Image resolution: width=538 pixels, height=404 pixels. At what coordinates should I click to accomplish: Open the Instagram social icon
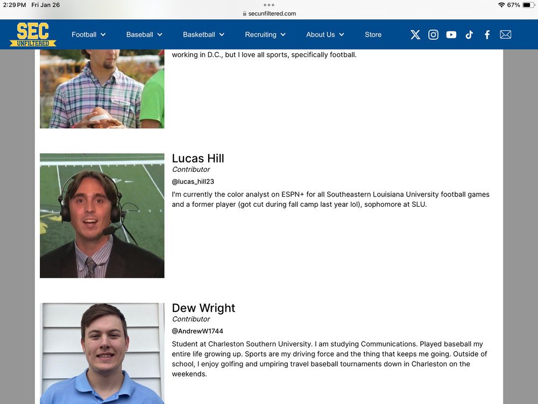(433, 34)
